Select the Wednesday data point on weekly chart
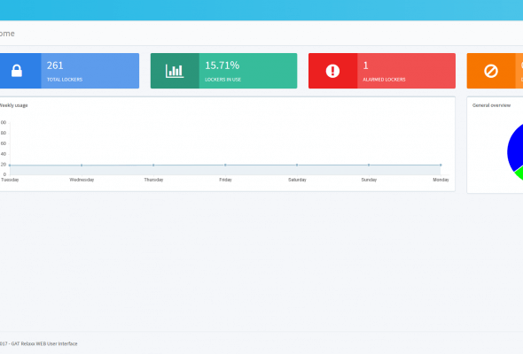This screenshot has height=354, width=523. [x=82, y=165]
